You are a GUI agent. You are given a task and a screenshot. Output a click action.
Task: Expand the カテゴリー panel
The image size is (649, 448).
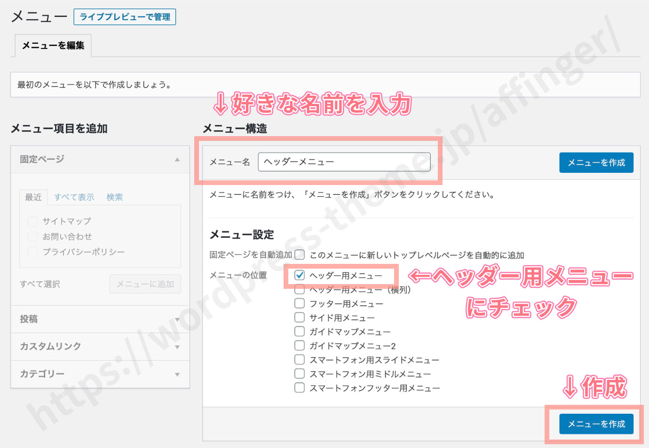pos(100,374)
